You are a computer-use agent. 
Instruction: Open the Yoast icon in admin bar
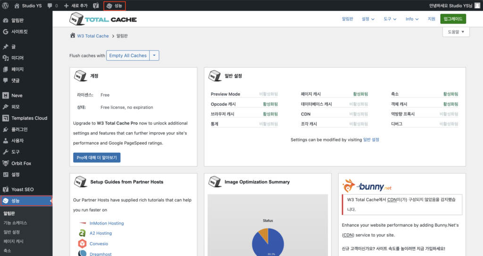pyautogui.click(x=96, y=6)
